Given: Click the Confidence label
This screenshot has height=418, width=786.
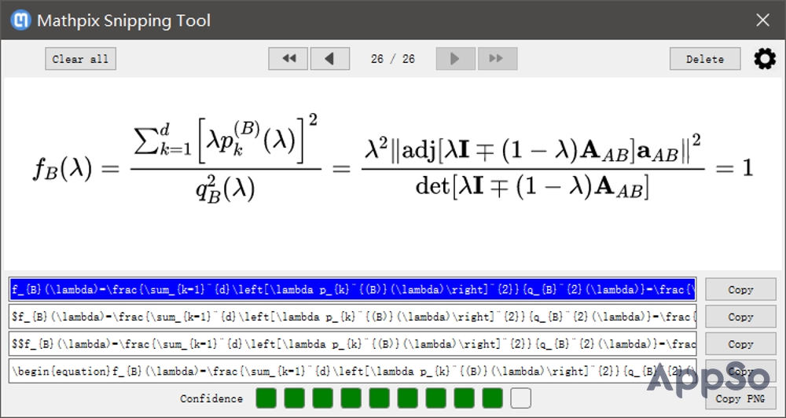Looking at the screenshot, I should coord(211,398).
